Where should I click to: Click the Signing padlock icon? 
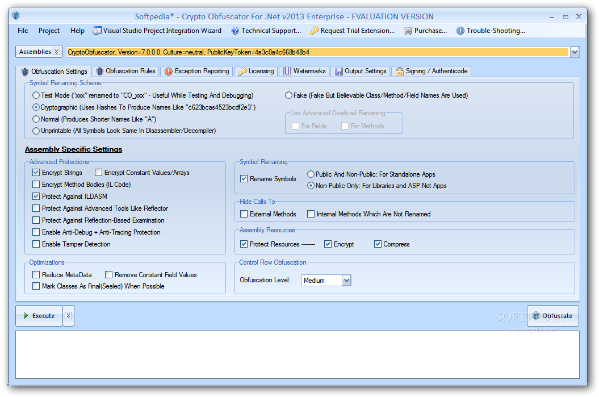[400, 72]
